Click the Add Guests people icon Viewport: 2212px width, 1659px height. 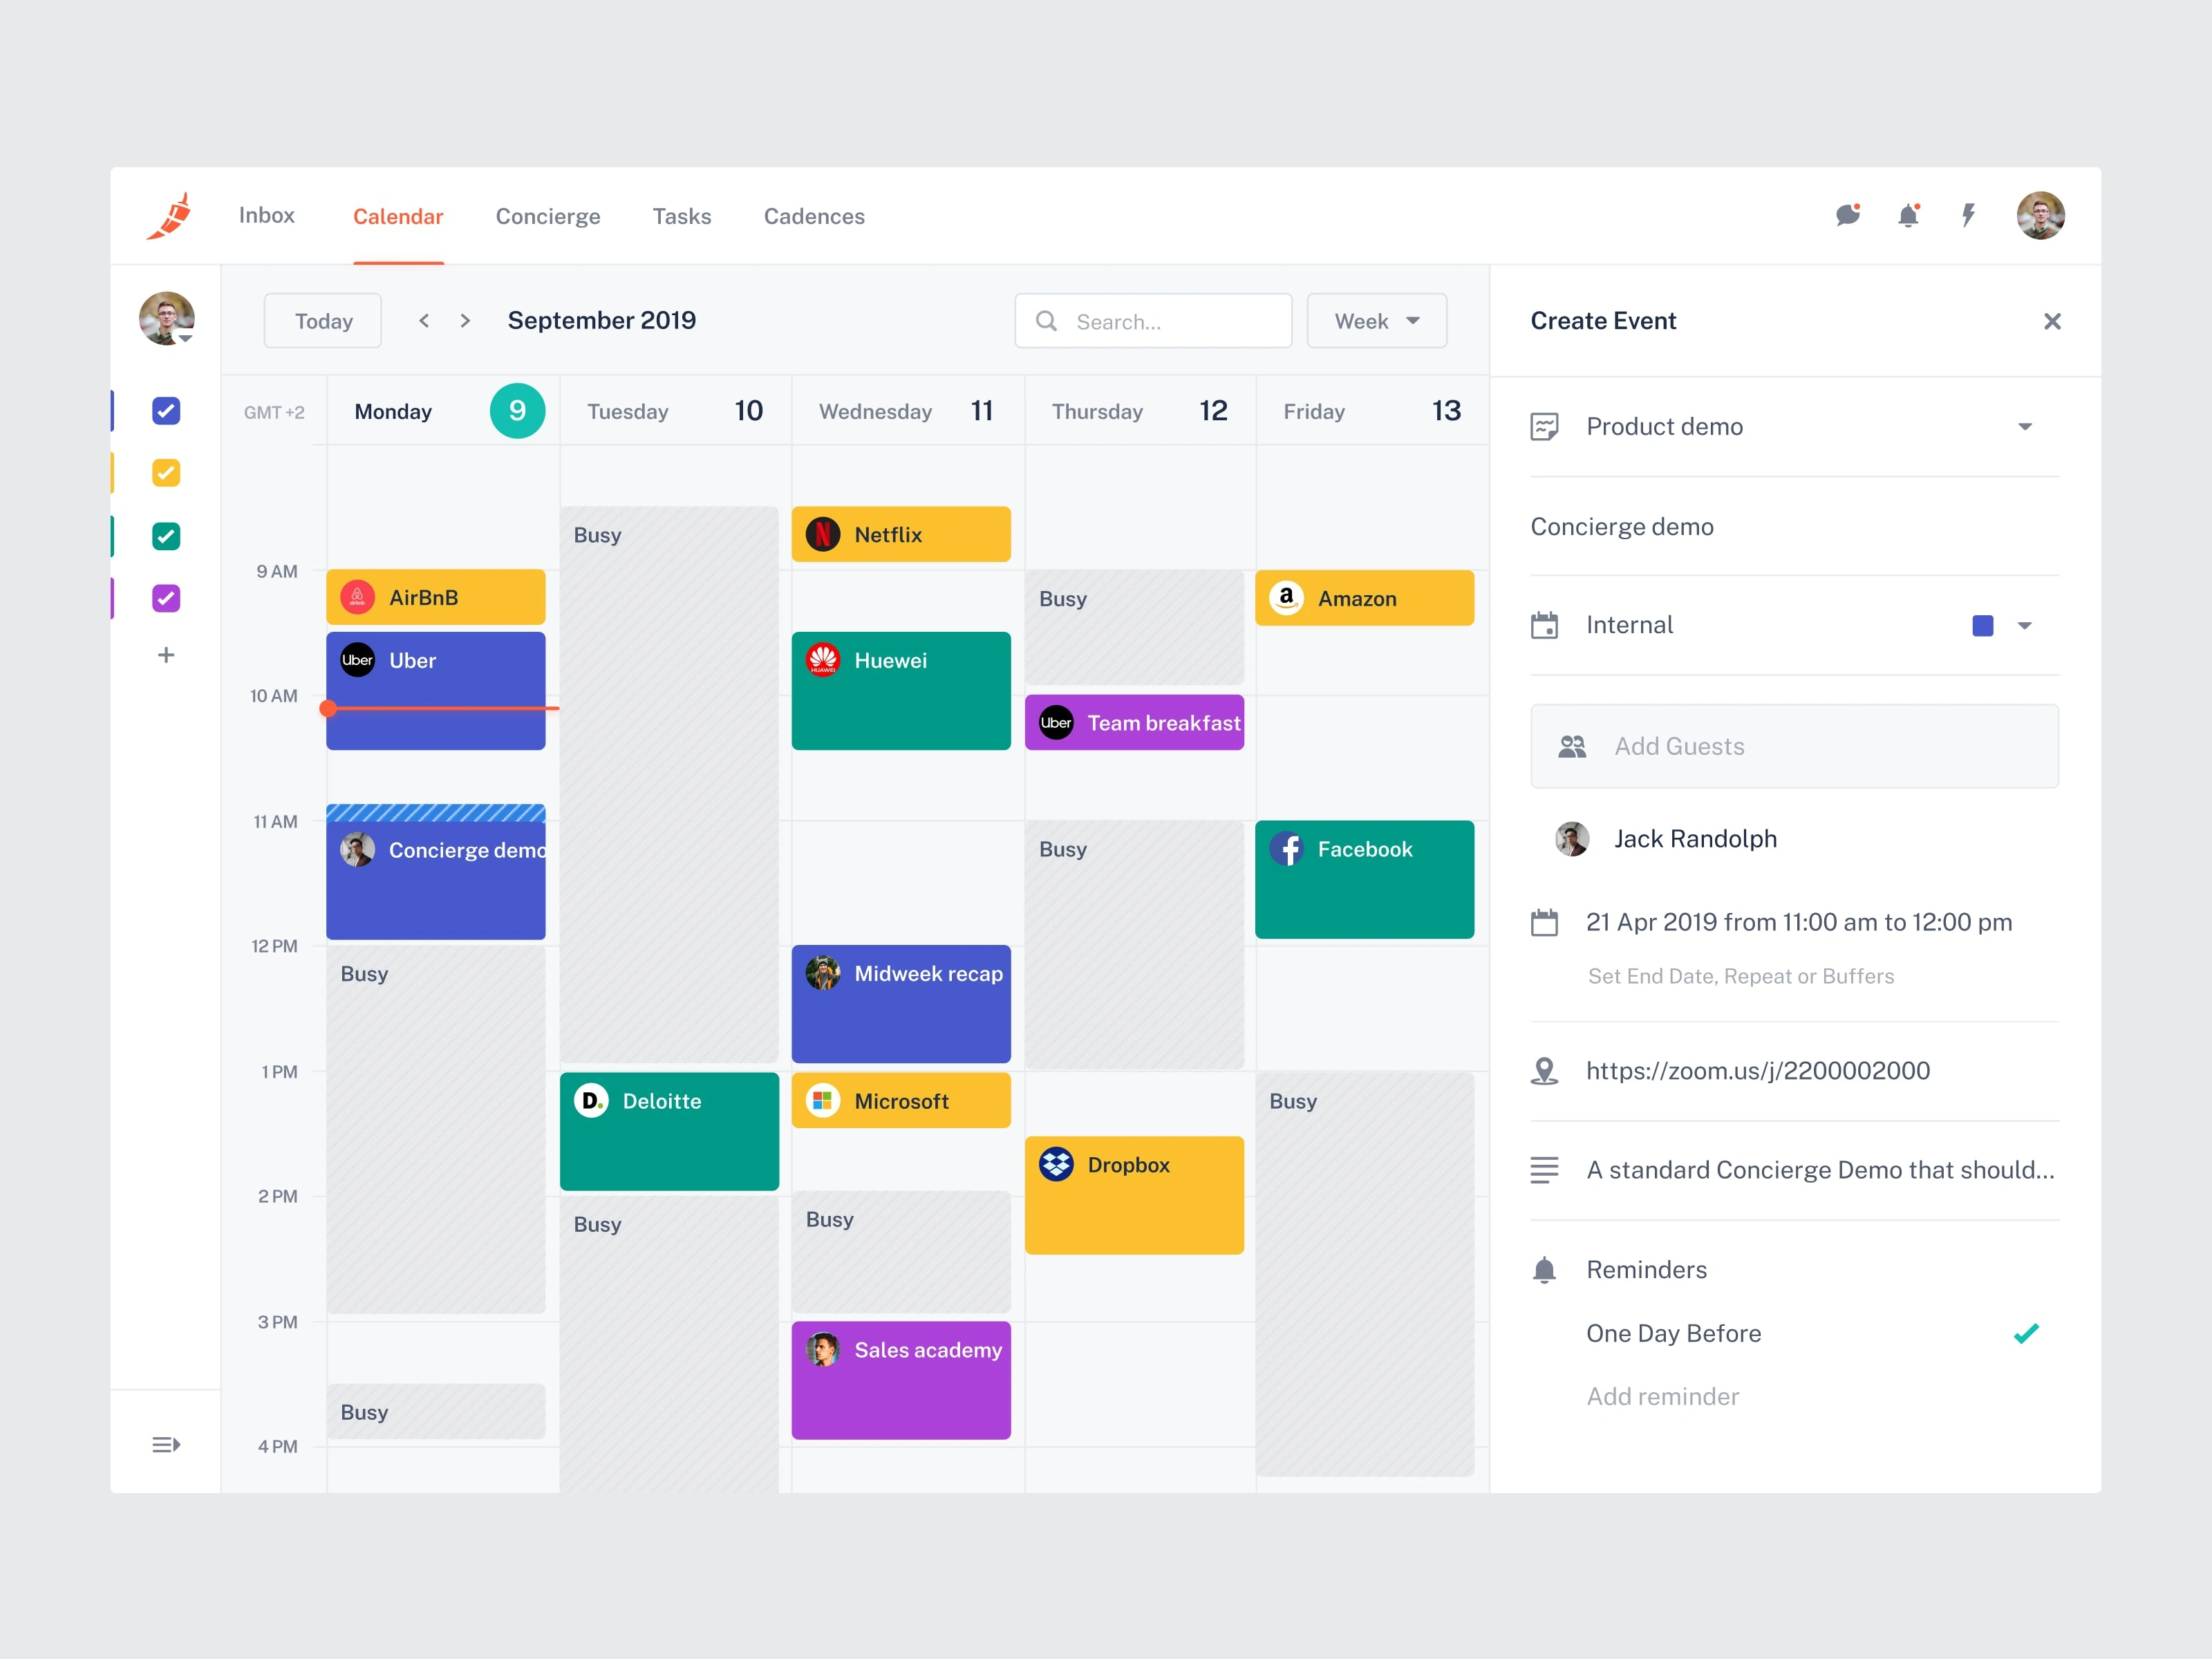1572,746
